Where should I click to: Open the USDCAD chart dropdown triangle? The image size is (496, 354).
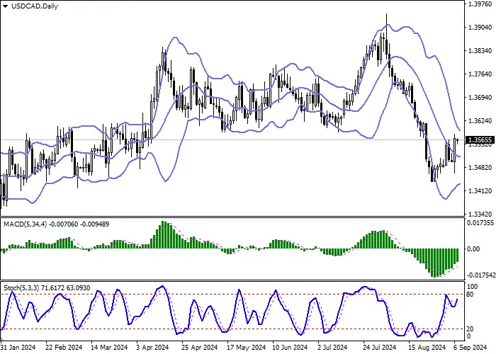point(6,6)
